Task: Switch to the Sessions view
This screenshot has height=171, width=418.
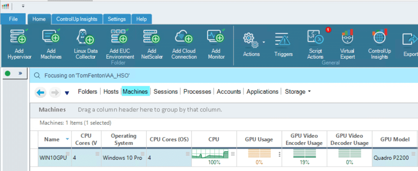Action: [166, 91]
